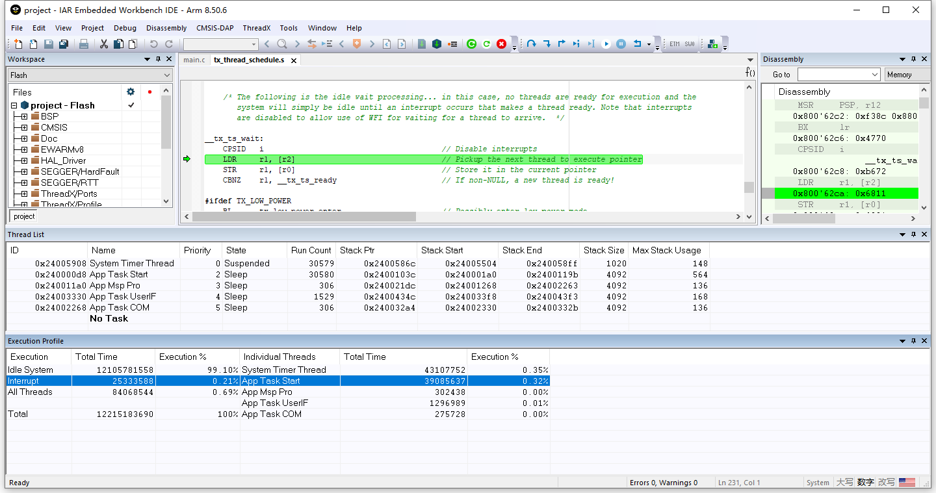Click the Save All toolbar icon

[x=64, y=44]
